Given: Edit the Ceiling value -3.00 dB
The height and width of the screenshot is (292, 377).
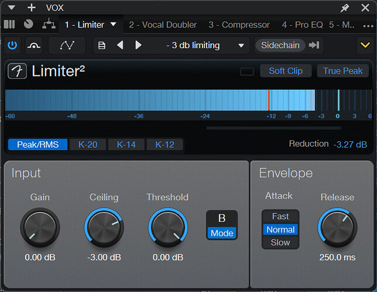Looking at the screenshot, I should point(104,257).
